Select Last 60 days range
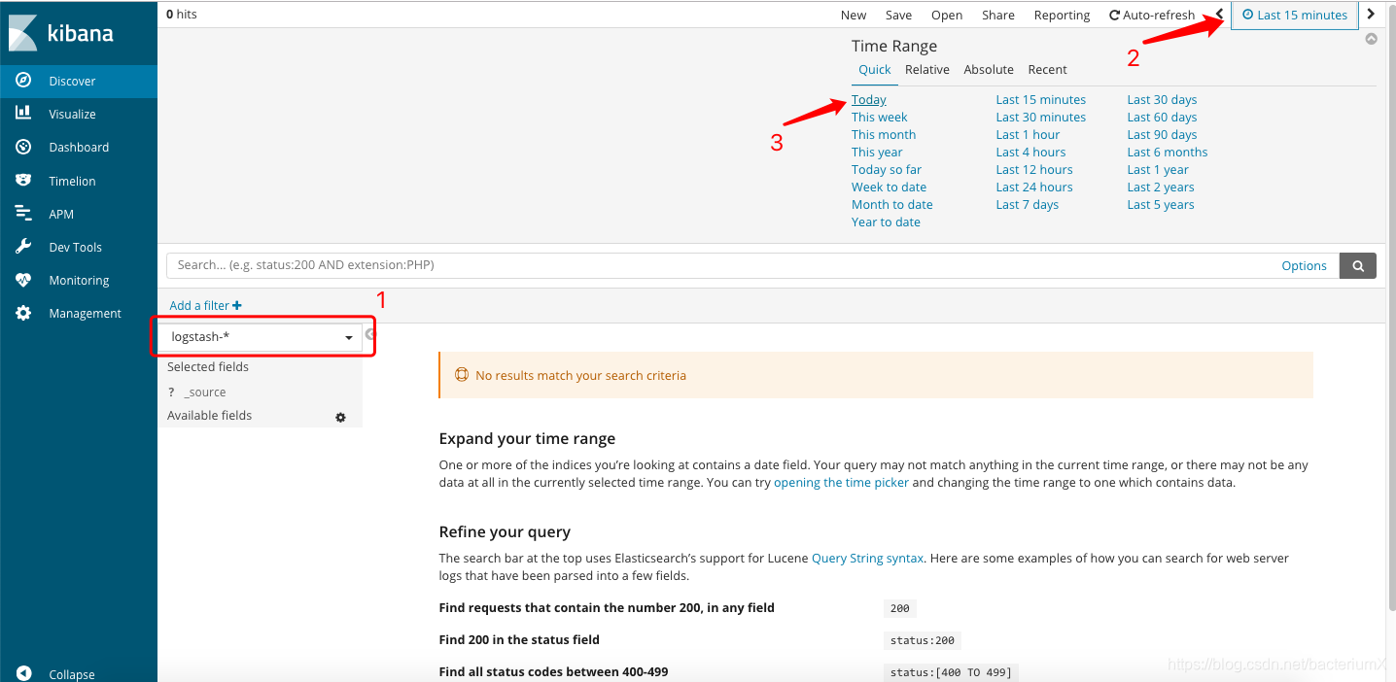Image resolution: width=1396 pixels, height=682 pixels. [x=1162, y=117]
